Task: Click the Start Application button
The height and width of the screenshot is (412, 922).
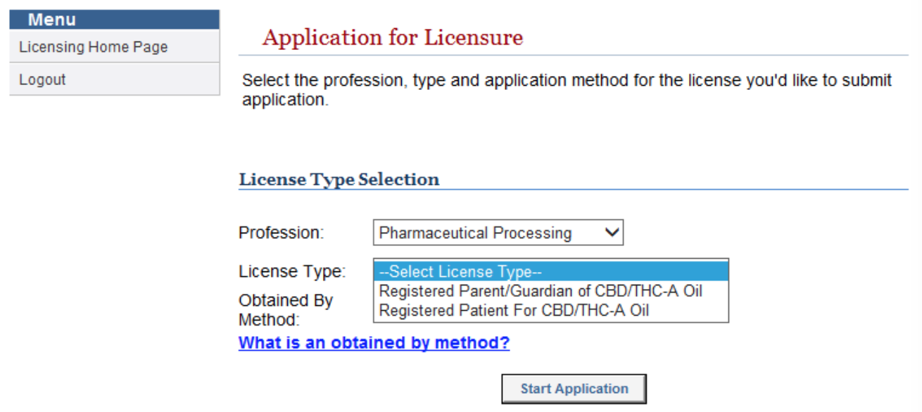Action: (574, 389)
